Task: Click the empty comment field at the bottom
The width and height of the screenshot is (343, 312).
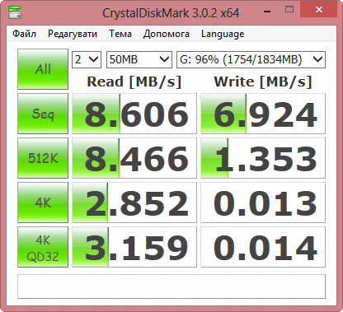Action: [x=171, y=286]
